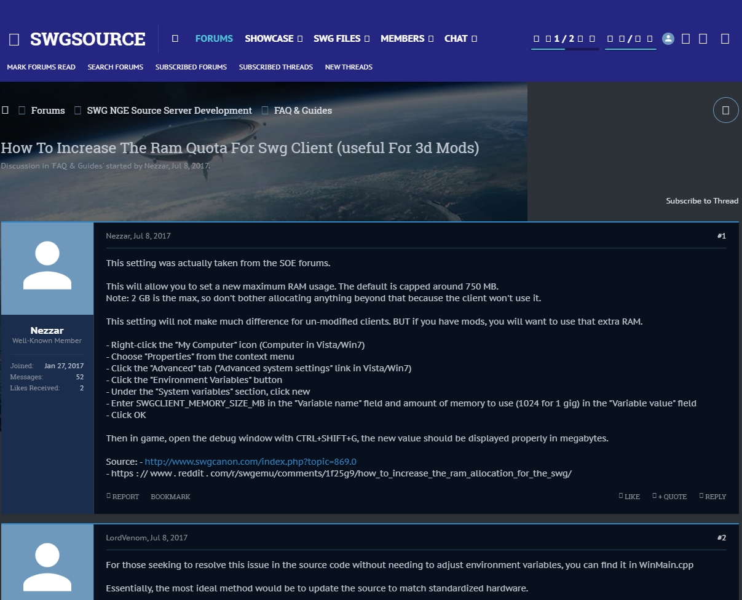Click MARK FORUMS READ
The image size is (742, 600).
[41, 67]
